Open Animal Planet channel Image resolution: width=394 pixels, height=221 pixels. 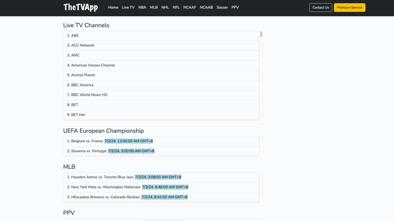pos(161,75)
